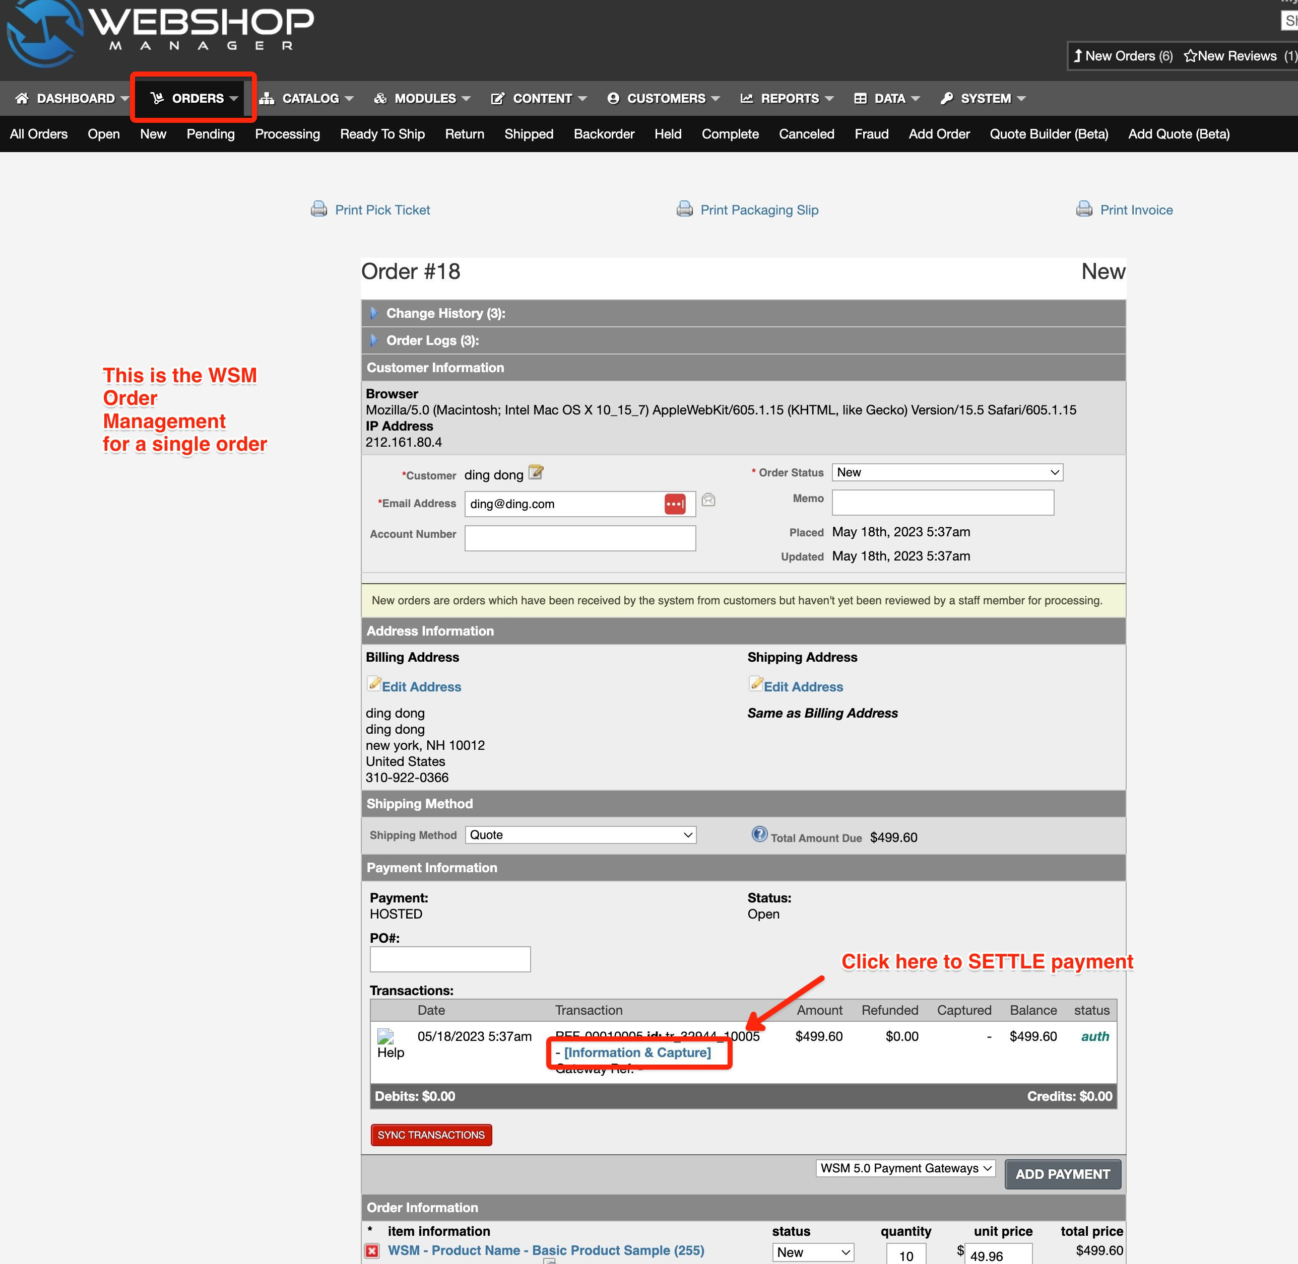Open the WSM 5.0 Payment Gateways dropdown
This screenshot has height=1264, width=1298.
905,1168
